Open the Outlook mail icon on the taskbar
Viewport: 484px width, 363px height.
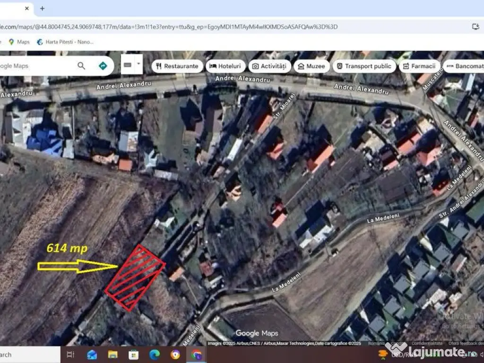pyautogui.click(x=92, y=354)
